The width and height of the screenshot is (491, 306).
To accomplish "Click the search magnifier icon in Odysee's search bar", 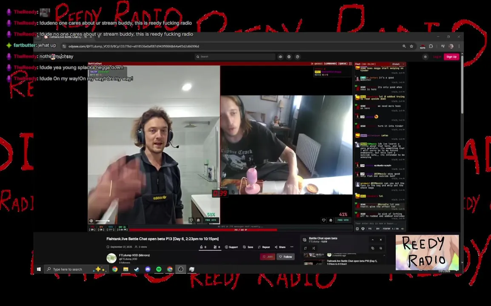I will (197, 57).
